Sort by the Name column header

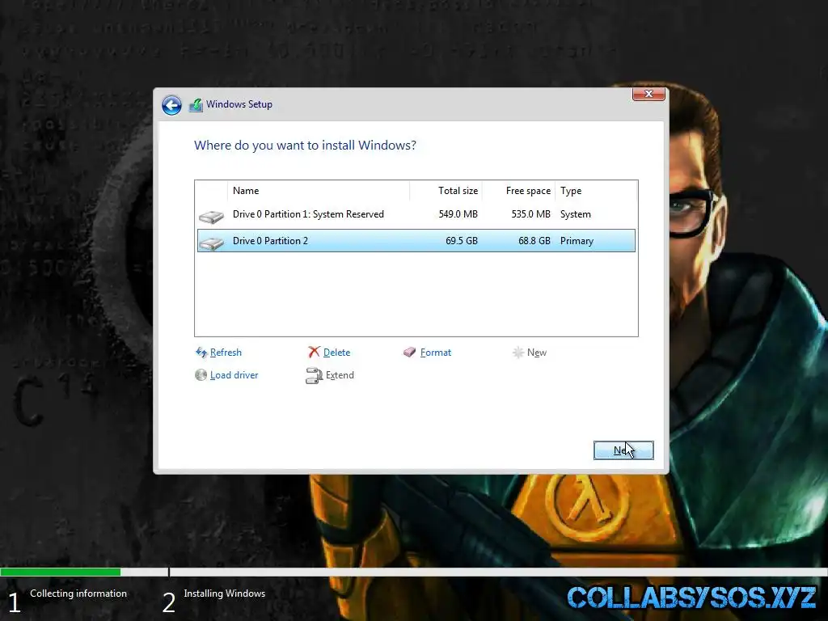(319, 191)
